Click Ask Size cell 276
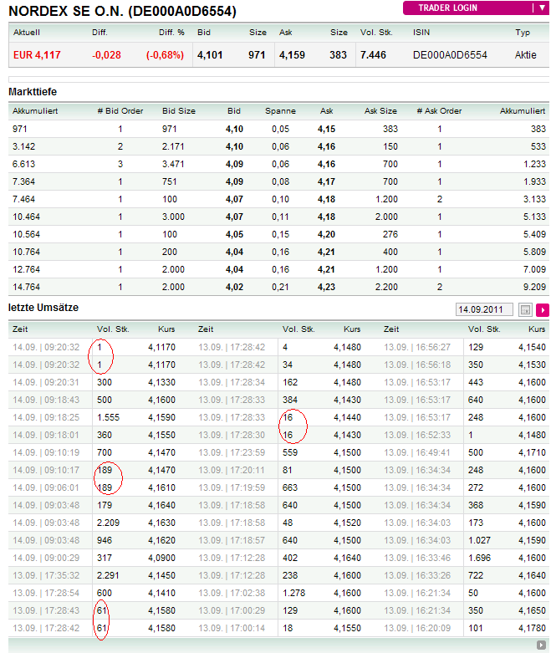The width and height of the screenshot is (551, 653). tap(390, 234)
